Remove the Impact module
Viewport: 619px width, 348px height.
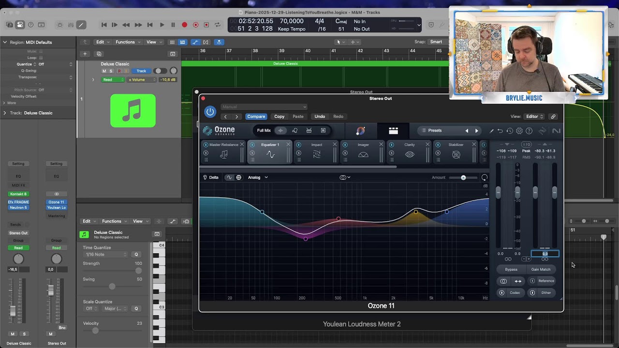coord(335,145)
